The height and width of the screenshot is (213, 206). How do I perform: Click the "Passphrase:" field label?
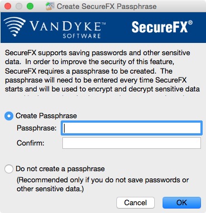37,128
